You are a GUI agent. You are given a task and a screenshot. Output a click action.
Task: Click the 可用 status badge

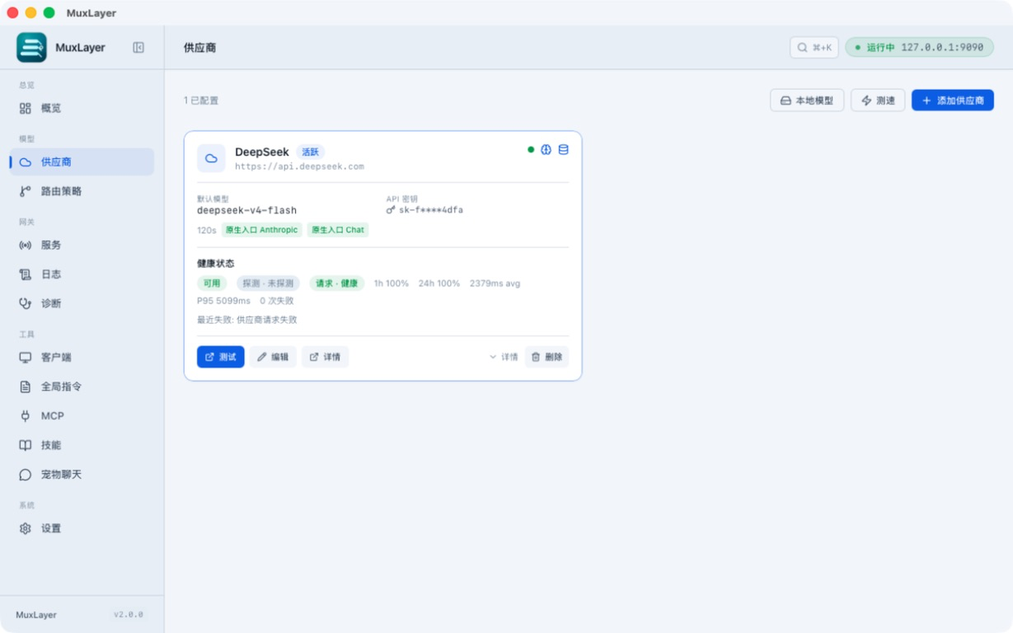pos(212,284)
